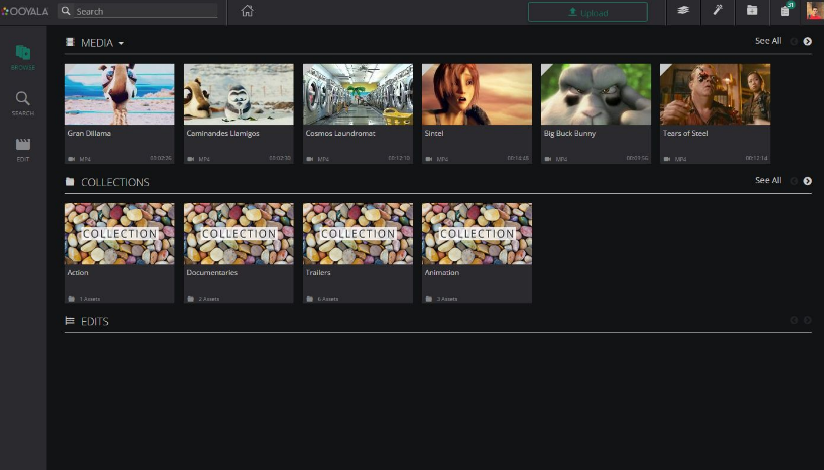Go to the Home icon
Image resolution: width=824 pixels, height=470 pixels.
247,11
